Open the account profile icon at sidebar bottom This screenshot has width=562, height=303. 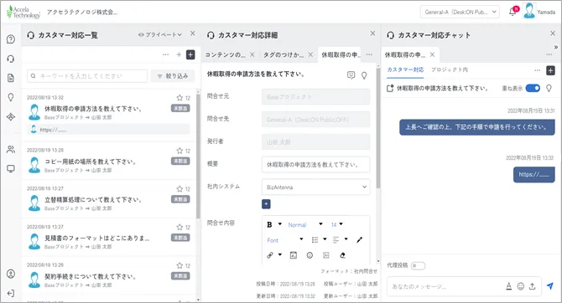[x=11, y=274]
